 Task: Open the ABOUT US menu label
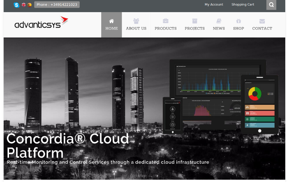click(136, 28)
